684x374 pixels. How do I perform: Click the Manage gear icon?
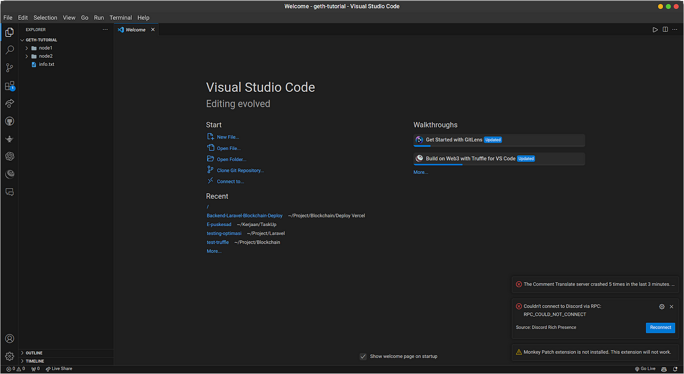9,356
